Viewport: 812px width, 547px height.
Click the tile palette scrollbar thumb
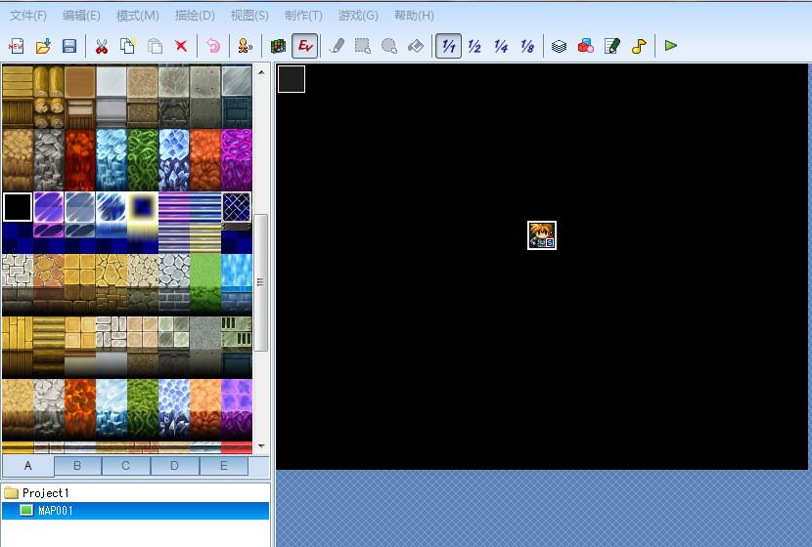(261, 282)
